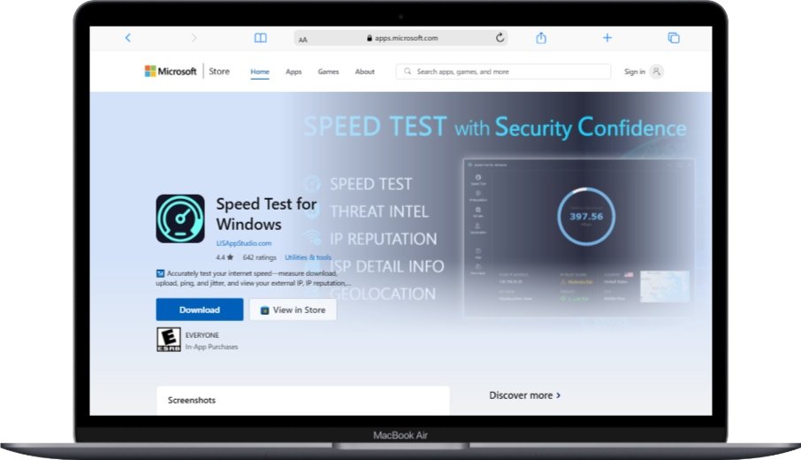This screenshot has width=801, height=460.
Task: Click the View in Store button
Action: pos(293,310)
